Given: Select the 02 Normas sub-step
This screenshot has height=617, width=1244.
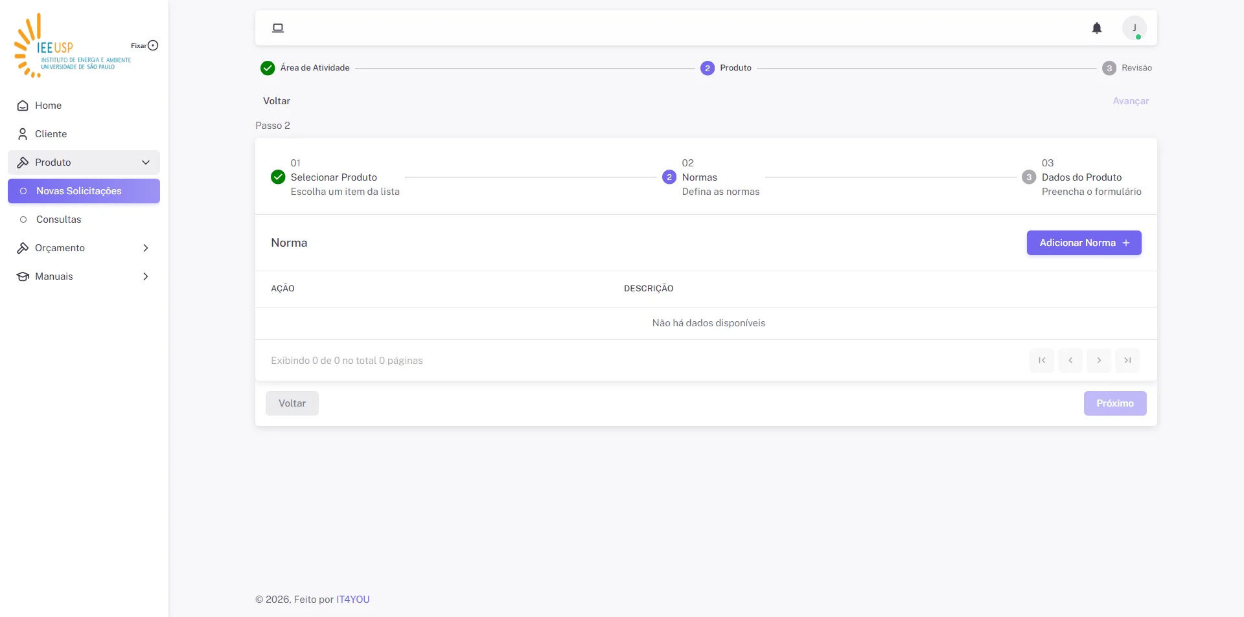Looking at the screenshot, I should [x=711, y=177].
